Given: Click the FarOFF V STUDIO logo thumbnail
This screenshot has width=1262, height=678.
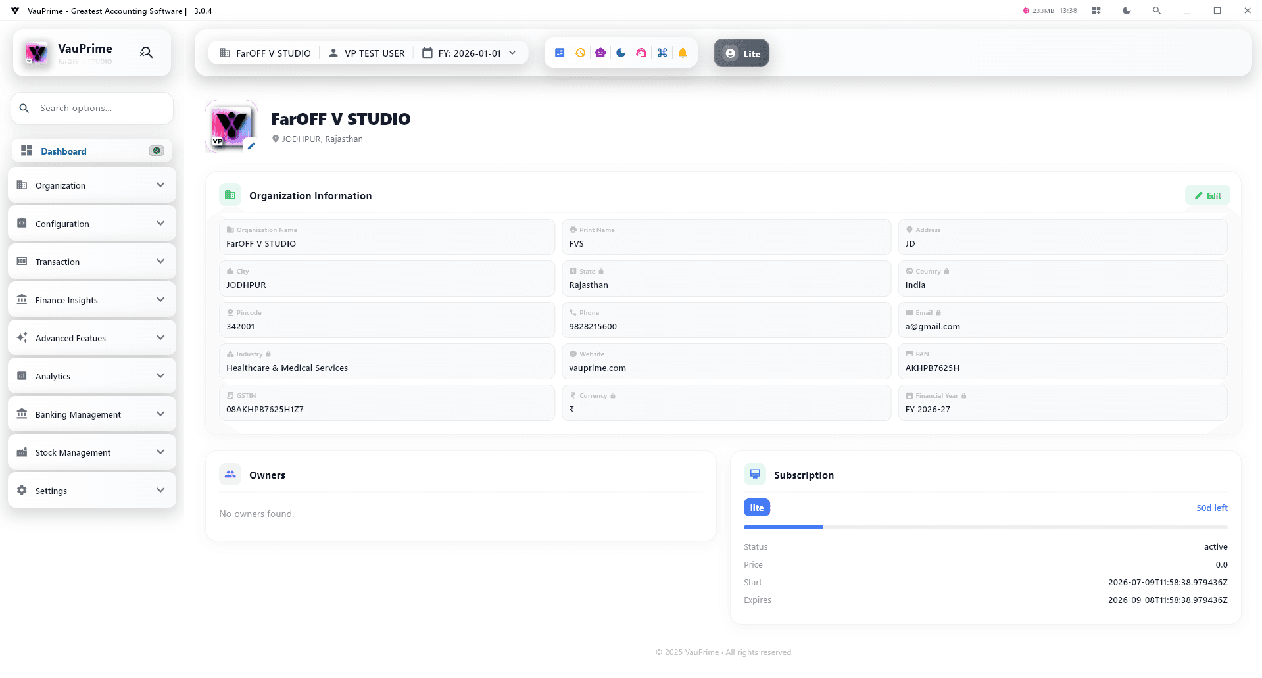Looking at the screenshot, I should point(230,126).
